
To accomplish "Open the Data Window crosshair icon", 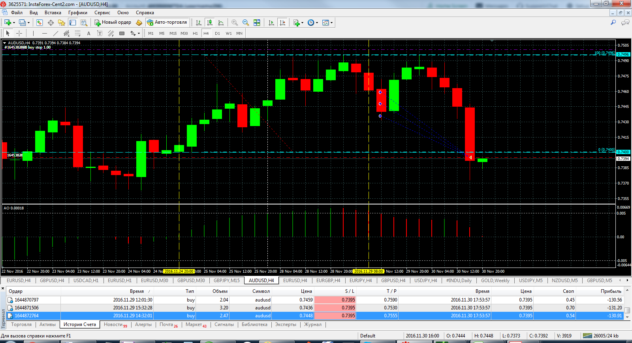I will point(51,23).
